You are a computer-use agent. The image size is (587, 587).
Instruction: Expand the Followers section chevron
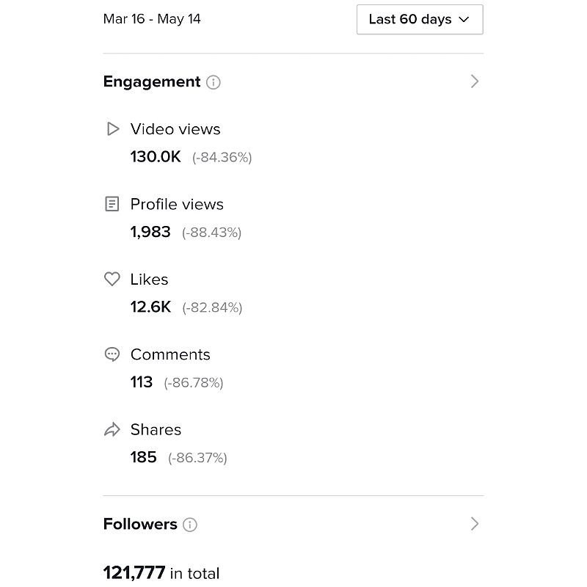(x=474, y=524)
